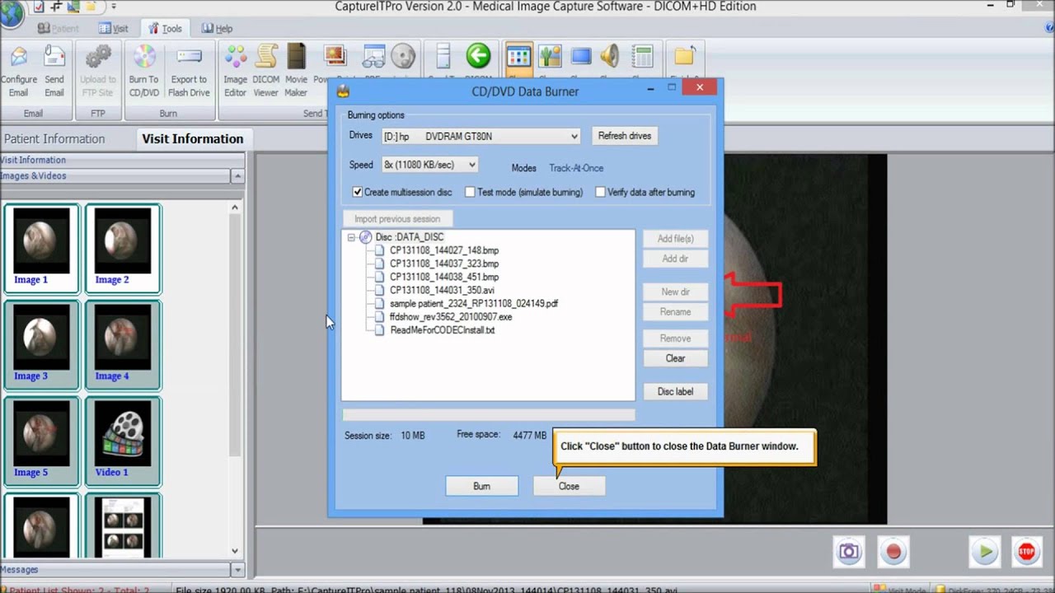
Task: Click the framed photo ribbon icon
Action: [x=335, y=57]
